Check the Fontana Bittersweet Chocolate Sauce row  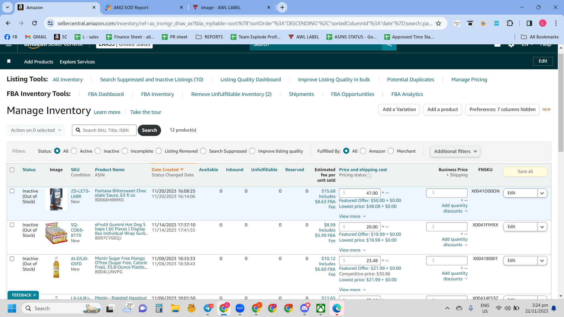pos(12,191)
